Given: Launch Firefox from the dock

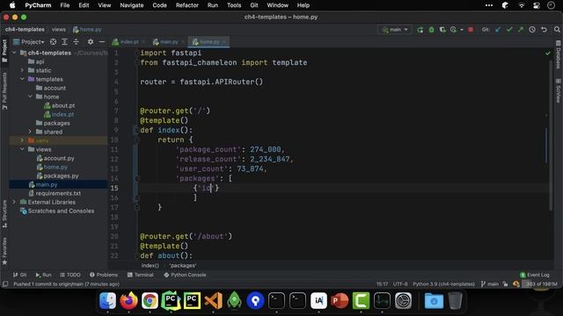Looking at the screenshot, I should pyautogui.click(x=128, y=300).
